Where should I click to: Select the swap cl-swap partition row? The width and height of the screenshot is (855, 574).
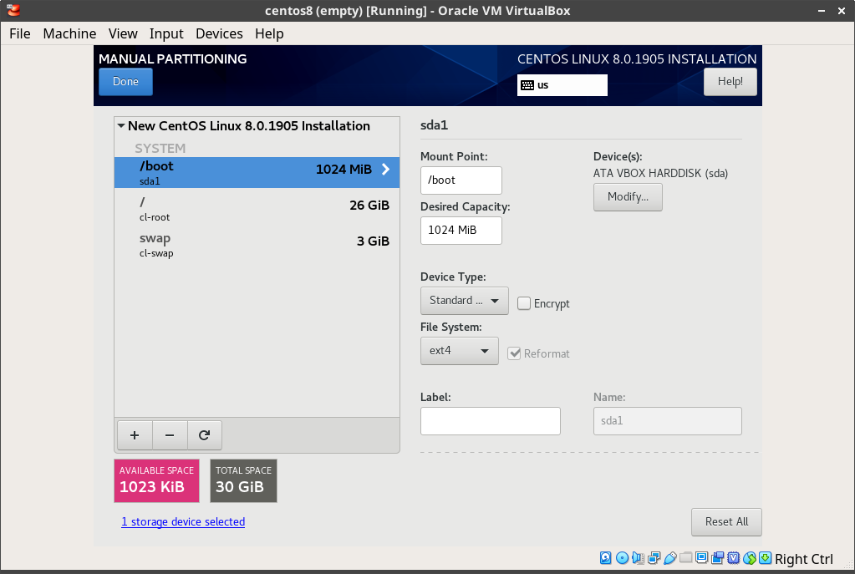257,244
